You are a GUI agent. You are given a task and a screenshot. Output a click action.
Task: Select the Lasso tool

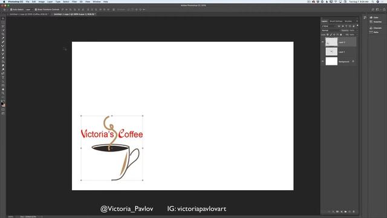3,26
